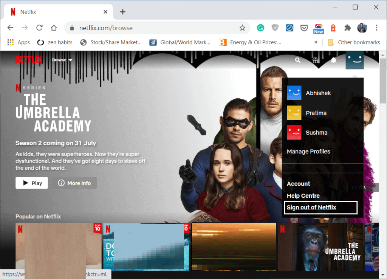Click the scrollbar down arrow
This screenshot has height=279, width=387.
(383, 274)
